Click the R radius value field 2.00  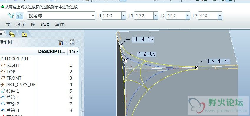click(112, 16)
